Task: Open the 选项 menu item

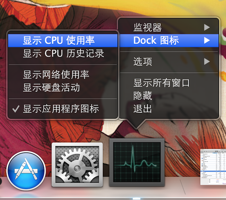Action: click(x=169, y=62)
